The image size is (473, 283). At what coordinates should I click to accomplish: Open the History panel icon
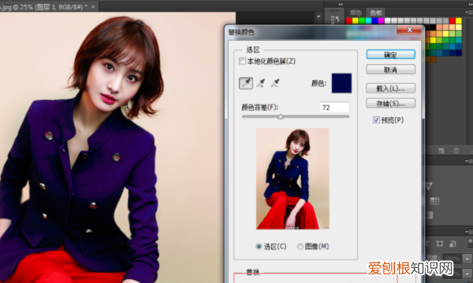pyautogui.click(x=335, y=20)
